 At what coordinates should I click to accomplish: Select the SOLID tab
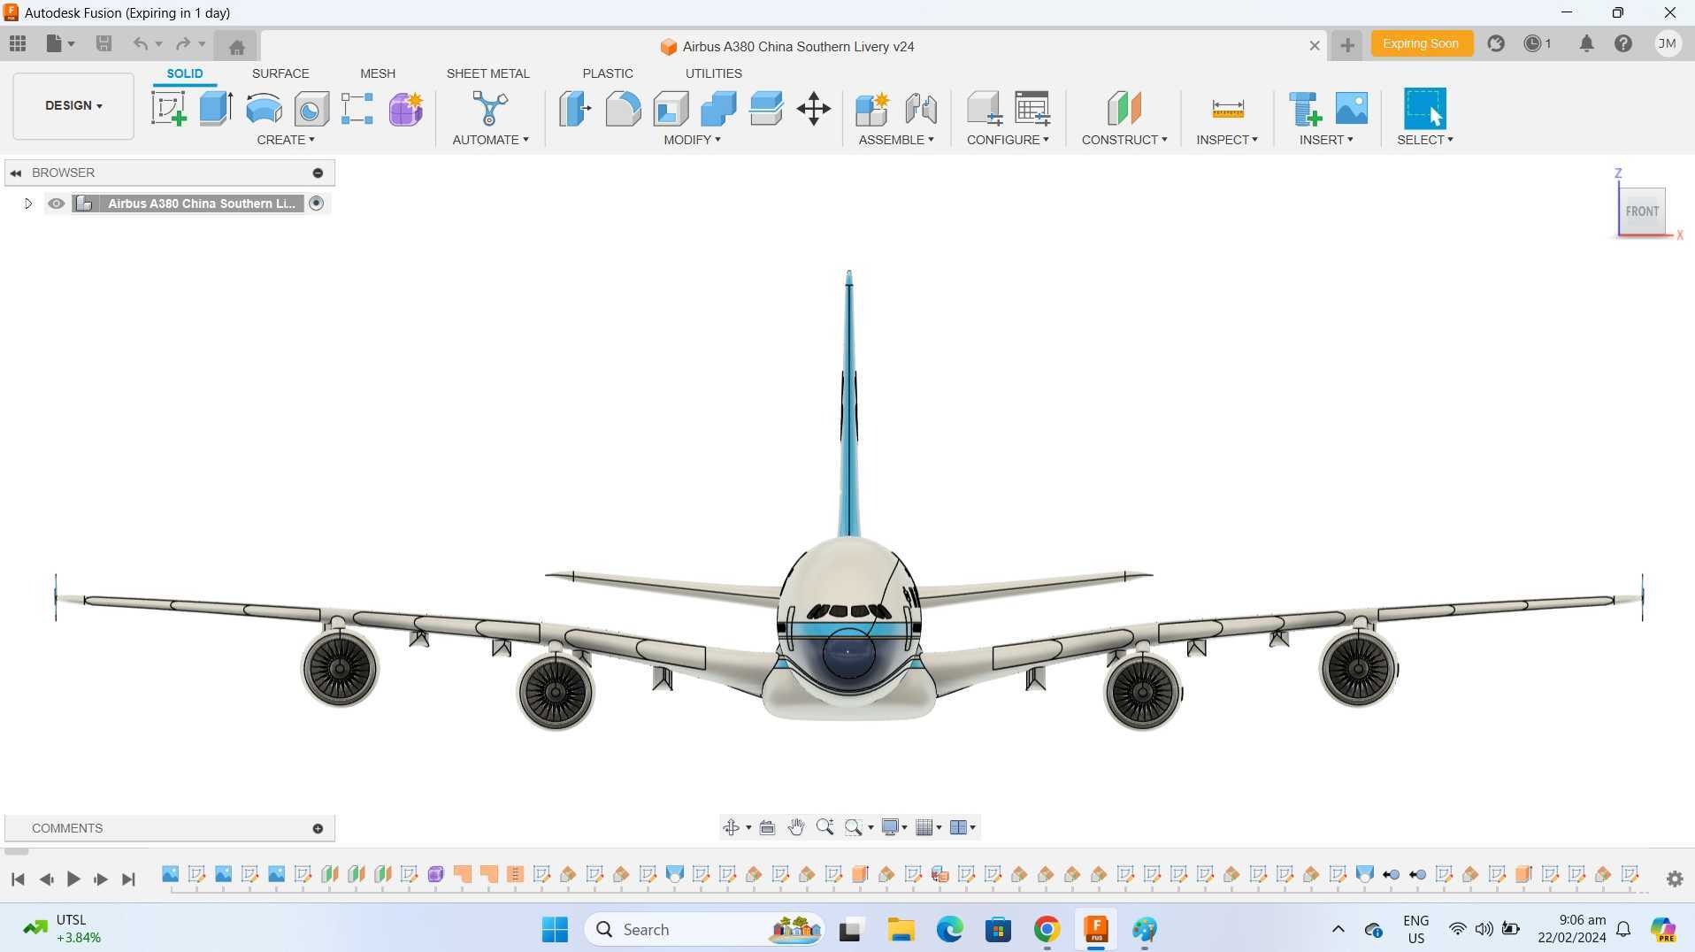coord(185,73)
